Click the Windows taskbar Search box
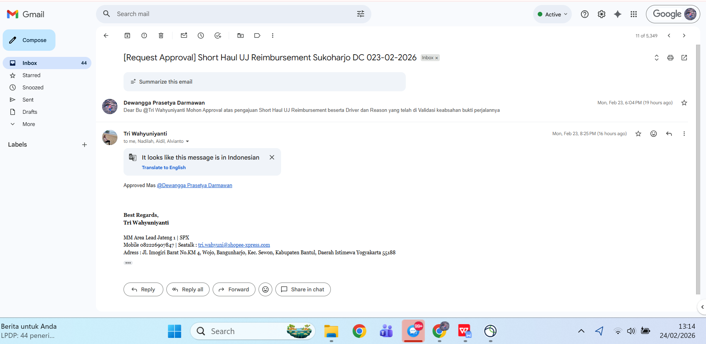 253,331
